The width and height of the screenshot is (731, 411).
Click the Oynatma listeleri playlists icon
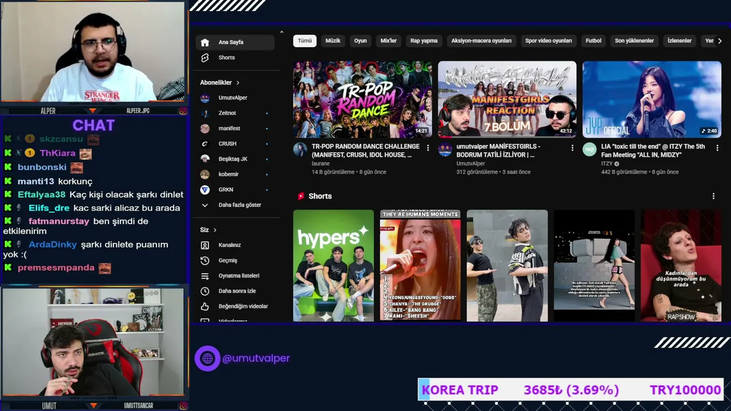(x=205, y=276)
